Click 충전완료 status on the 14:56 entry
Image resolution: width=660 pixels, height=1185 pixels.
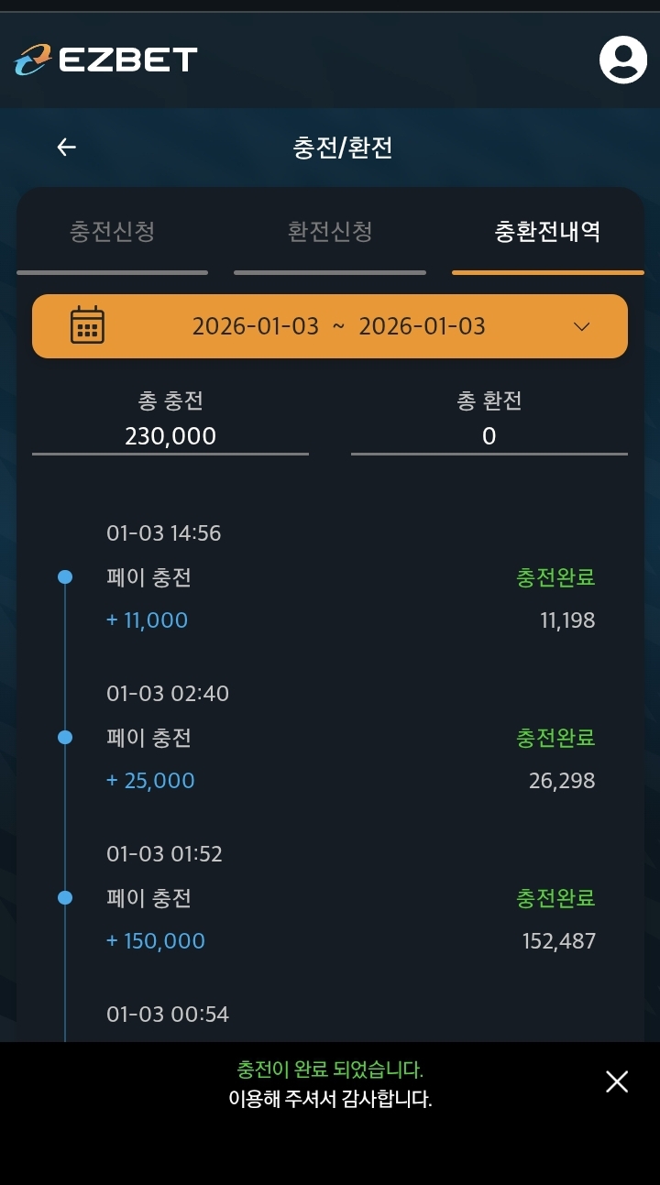click(555, 577)
